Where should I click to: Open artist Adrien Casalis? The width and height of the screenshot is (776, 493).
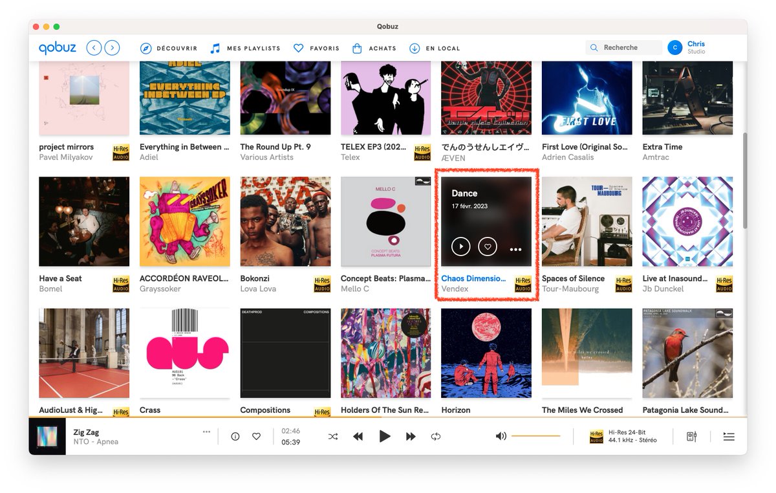click(568, 157)
